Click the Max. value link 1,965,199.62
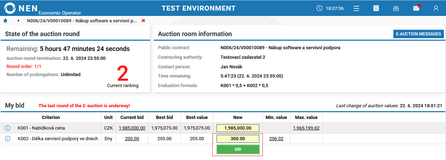Screen dimensions: 446x160 [x=306, y=128]
